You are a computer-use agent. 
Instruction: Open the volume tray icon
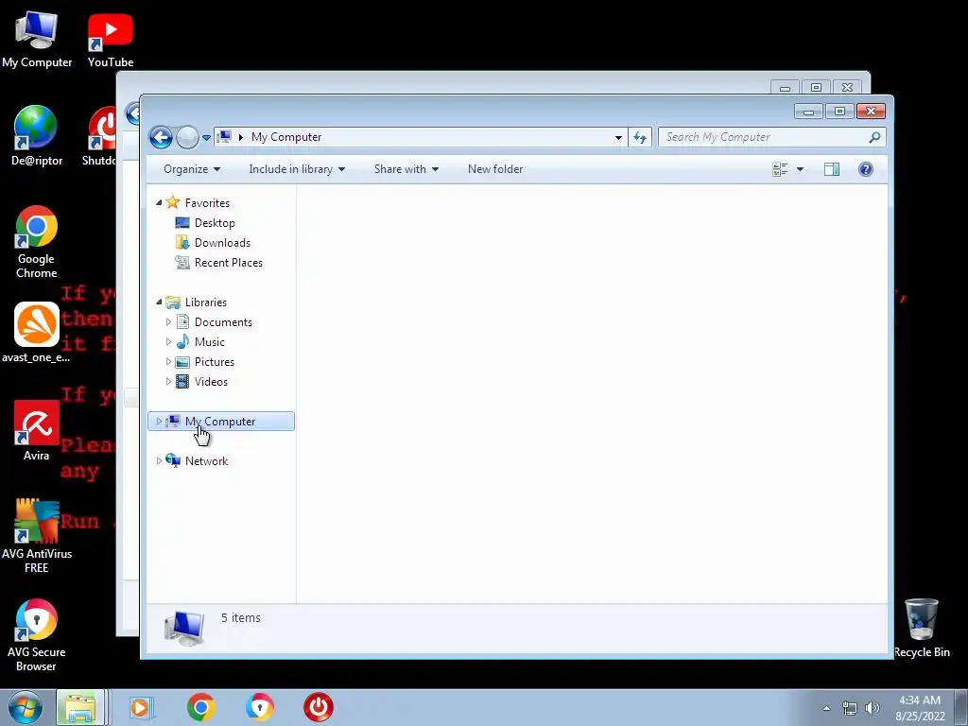coord(873,708)
